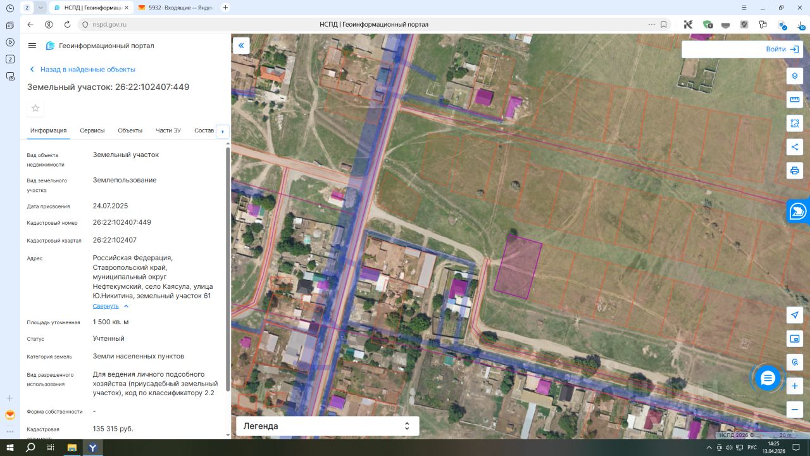
Task: Click the site protection shield in address bar
Action: click(85, 25)
